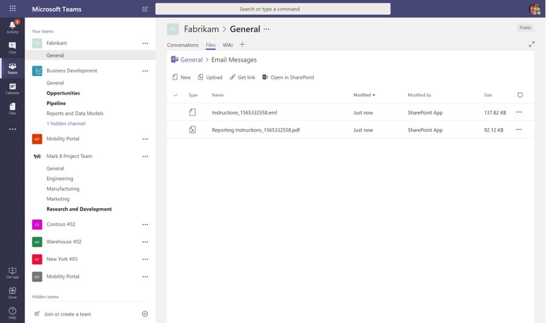546x323 pixels.
Task: Open user profile avatar
Action: 535,8
